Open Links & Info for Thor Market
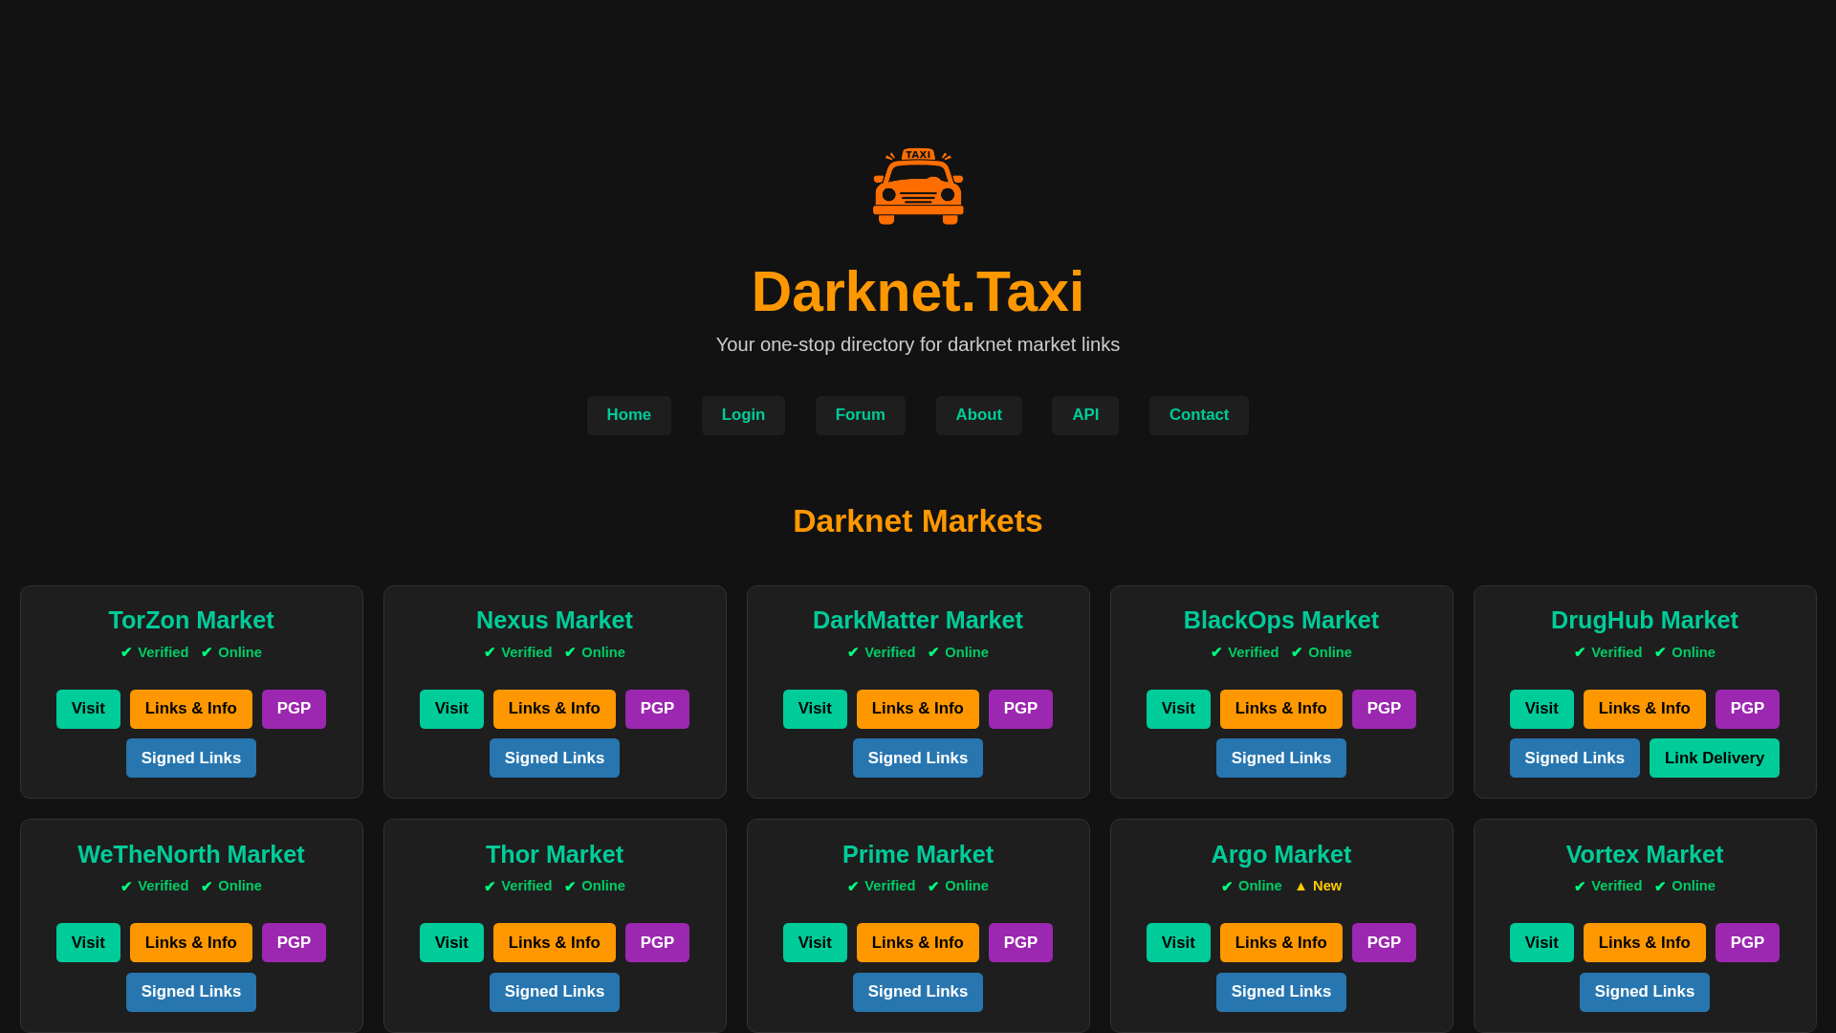 pyautogui.click(x=555, y=943)
